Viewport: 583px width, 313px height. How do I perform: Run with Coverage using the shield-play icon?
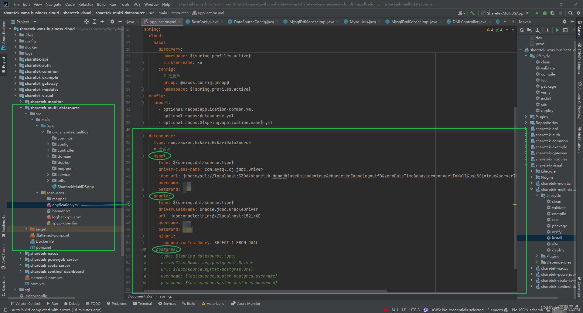click(x=553, y=13)
